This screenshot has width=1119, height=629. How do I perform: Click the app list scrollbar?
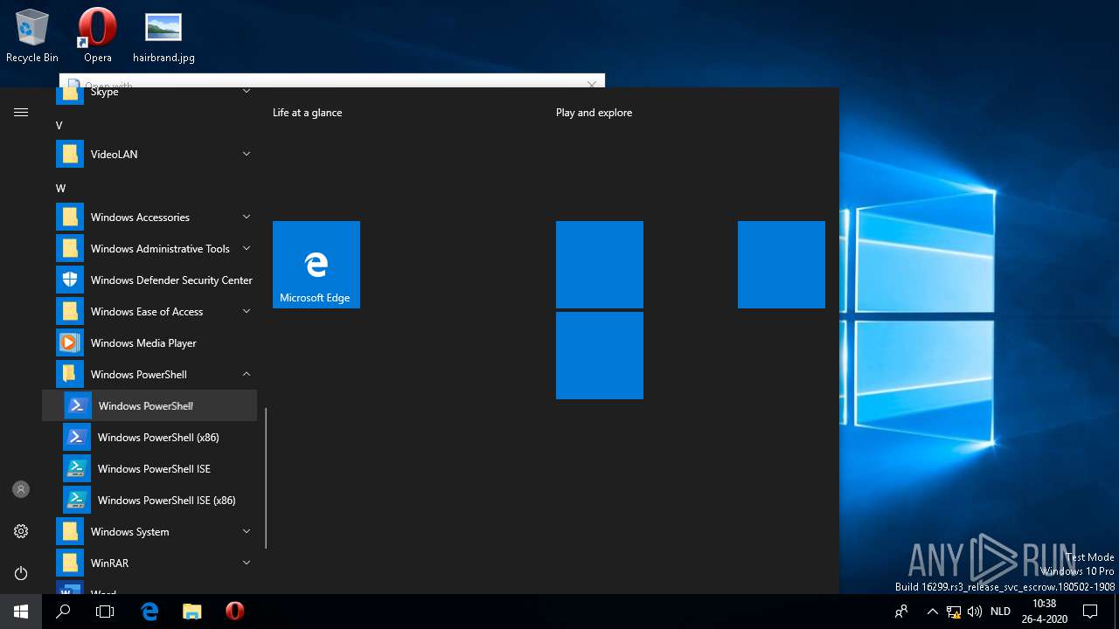click(266, 479)
